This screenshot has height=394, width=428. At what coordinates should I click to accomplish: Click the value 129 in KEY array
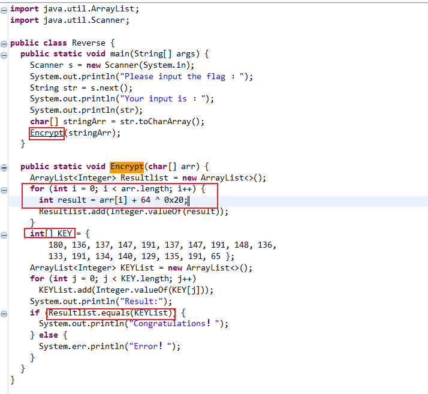click(x=149, y=257)
